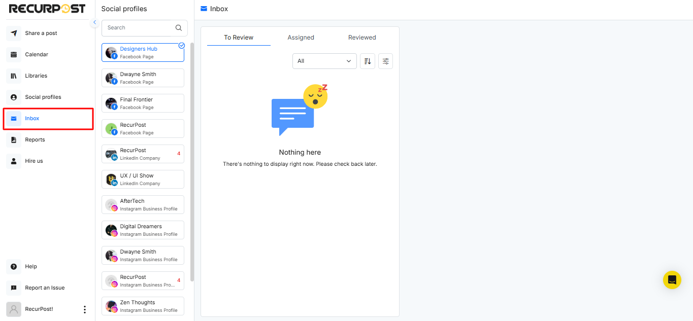Toggle the Designers Hub selected checkmark
The width and height of the screenshot is (693, 321).
click(x=182, y=46)
